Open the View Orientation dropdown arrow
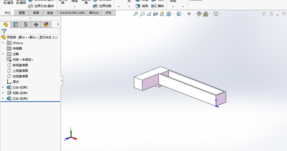The height and width of the screenshot is (151, 287). click(x=174, y=14)
